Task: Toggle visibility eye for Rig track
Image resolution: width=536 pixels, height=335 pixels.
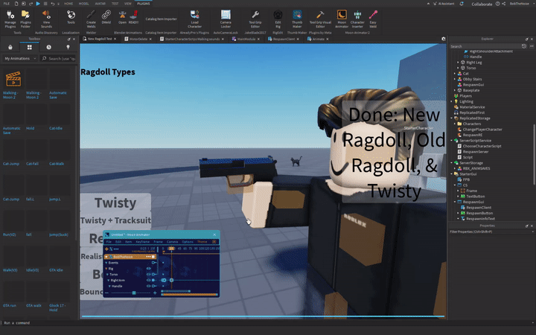Action: 149,268
